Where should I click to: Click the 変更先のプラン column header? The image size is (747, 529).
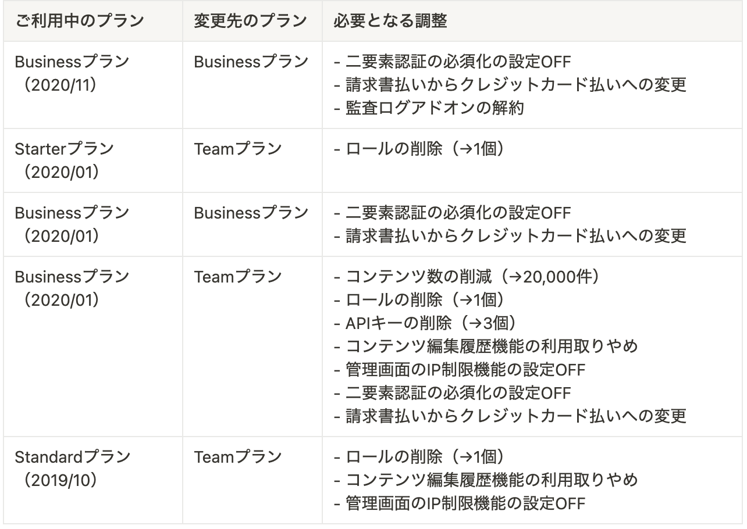[251, 21]
